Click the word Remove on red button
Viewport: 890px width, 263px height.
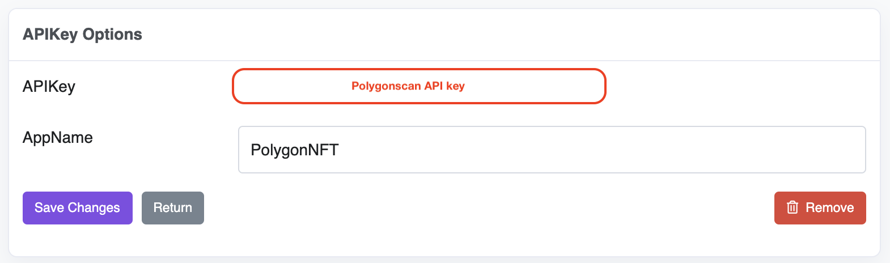coord(830,208)
